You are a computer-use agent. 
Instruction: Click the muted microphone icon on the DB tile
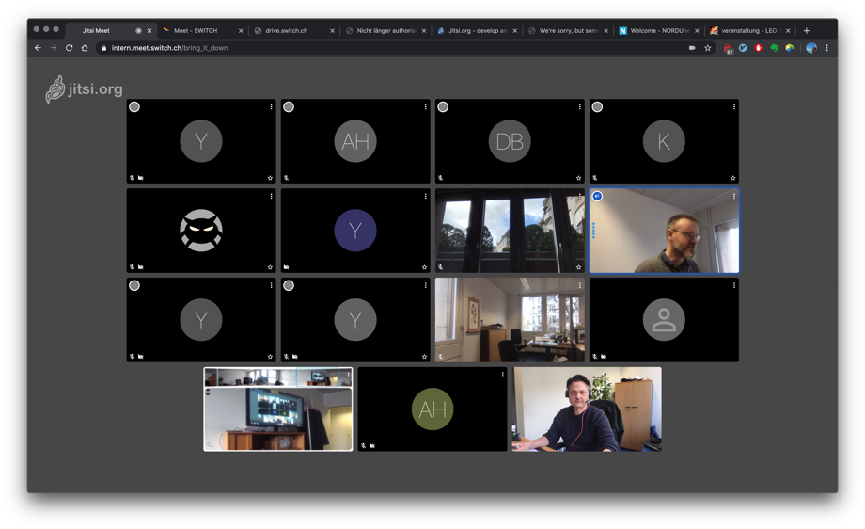coord(441,178)
